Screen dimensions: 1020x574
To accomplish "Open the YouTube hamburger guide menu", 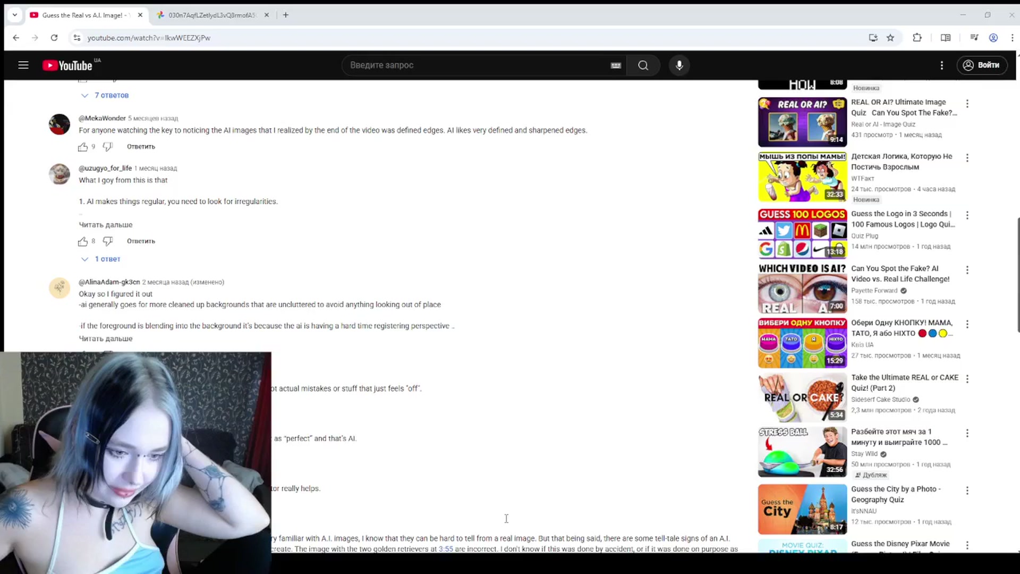I will 23,65.
